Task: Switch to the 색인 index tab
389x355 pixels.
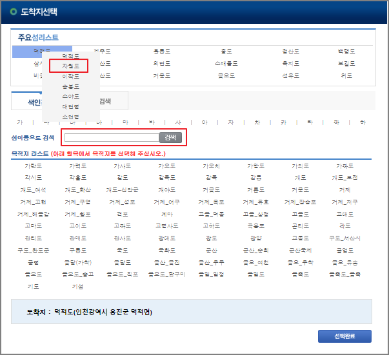Action: tap(26, 101)
